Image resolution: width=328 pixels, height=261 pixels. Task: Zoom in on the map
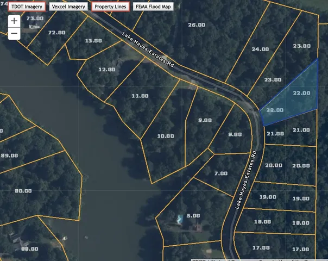pyautogui.click(x=14, y=21)
